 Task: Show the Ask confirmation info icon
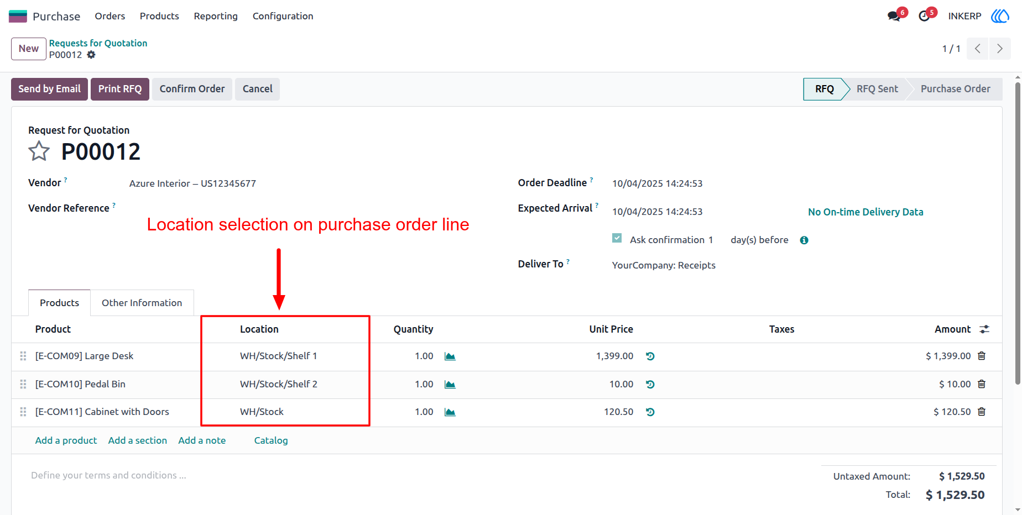coord(804,240)
